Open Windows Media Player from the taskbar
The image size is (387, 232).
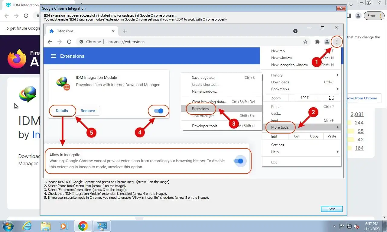coord(64,226)
